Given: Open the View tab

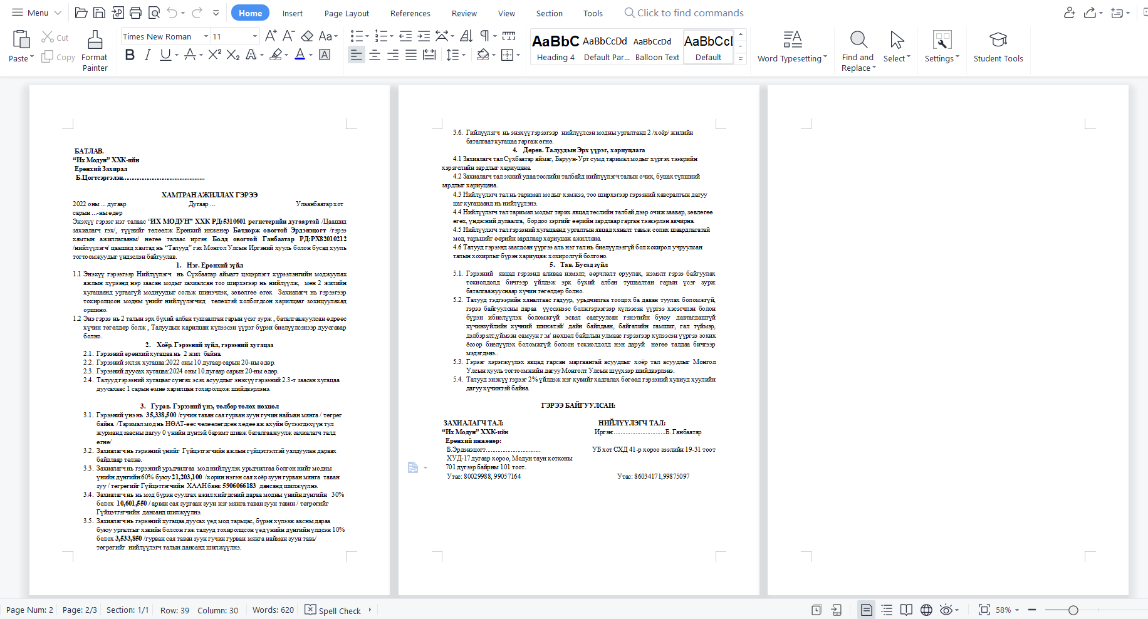Looking at the screenshot, I should (506, 13).
